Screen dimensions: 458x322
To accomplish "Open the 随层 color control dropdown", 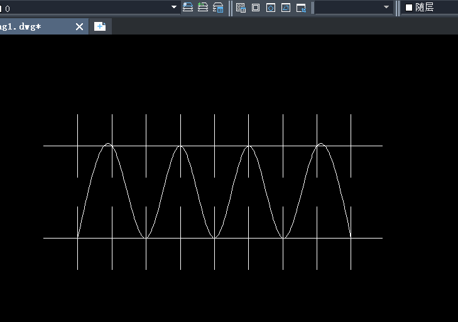I will 430,8.
